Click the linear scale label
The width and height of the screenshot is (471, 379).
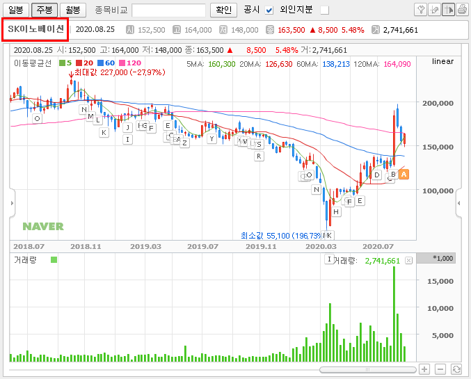[x=442, y=61]
